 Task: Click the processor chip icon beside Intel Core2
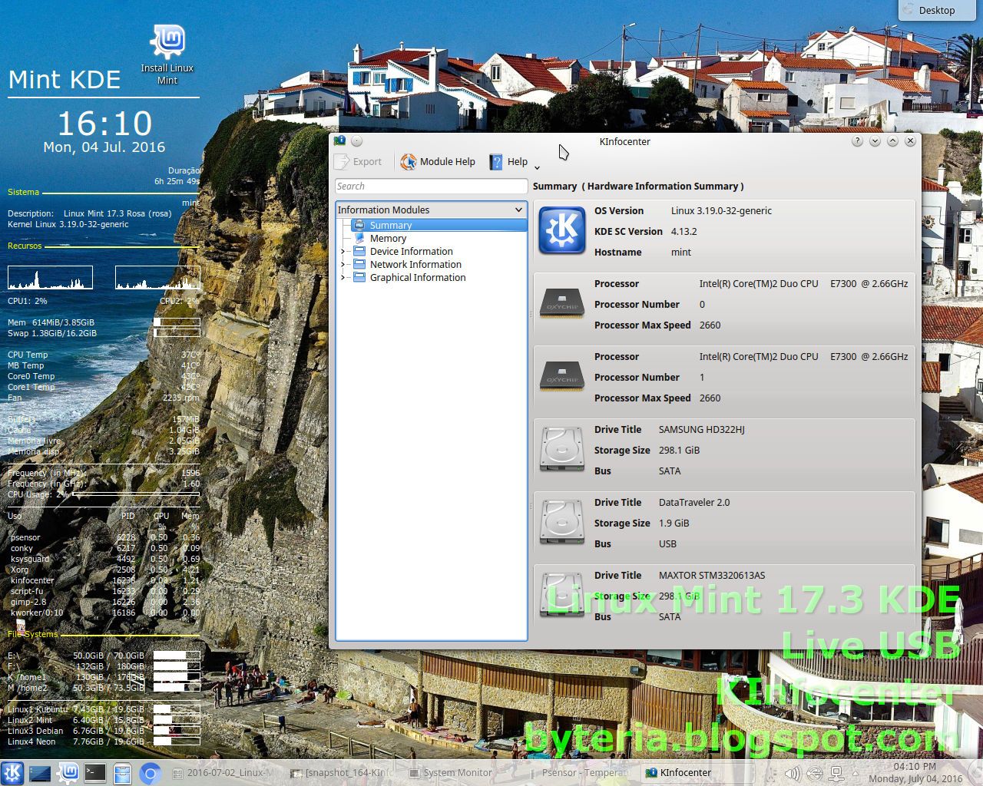561,302
